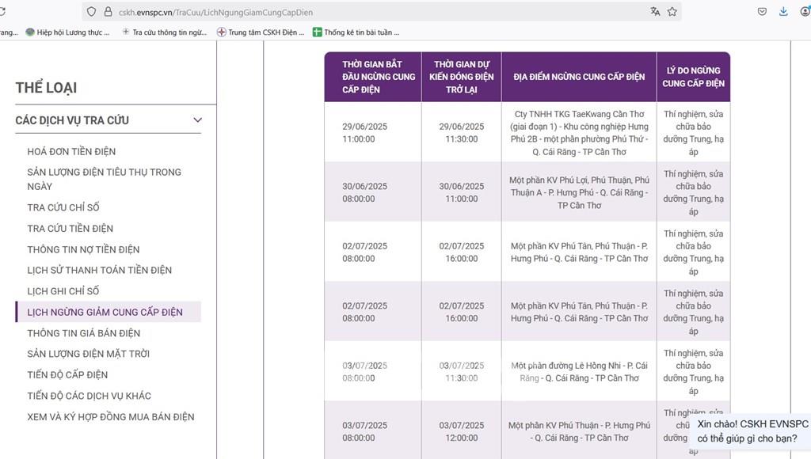This screenshot has height=459, width=811.
Task: Open Tra cứu thông tin ngừ... bookmark
Action: click(x=166, y=32)
